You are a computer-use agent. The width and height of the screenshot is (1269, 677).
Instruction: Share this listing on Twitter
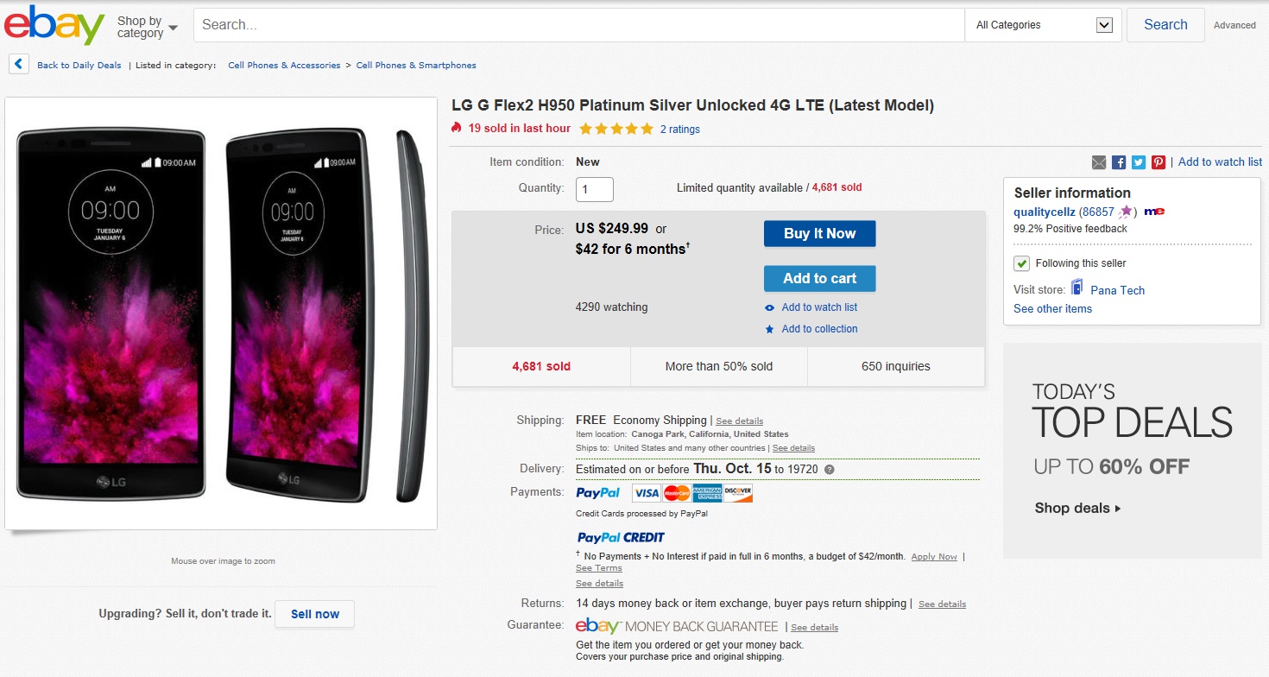(1139, 162)
